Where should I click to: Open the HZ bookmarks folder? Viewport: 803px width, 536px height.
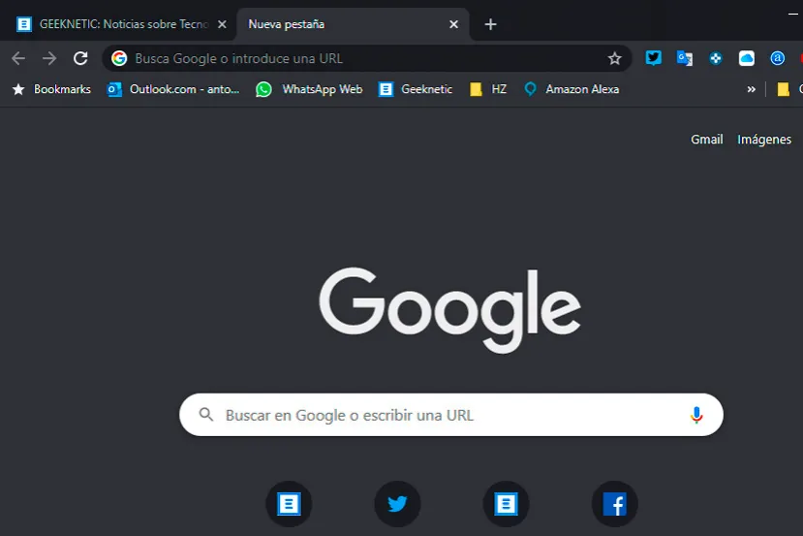[x=488, y=89]
